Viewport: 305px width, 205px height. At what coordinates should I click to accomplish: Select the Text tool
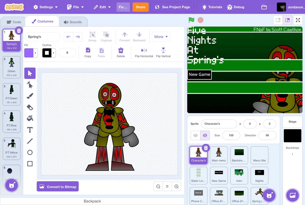tap(30, 130)
